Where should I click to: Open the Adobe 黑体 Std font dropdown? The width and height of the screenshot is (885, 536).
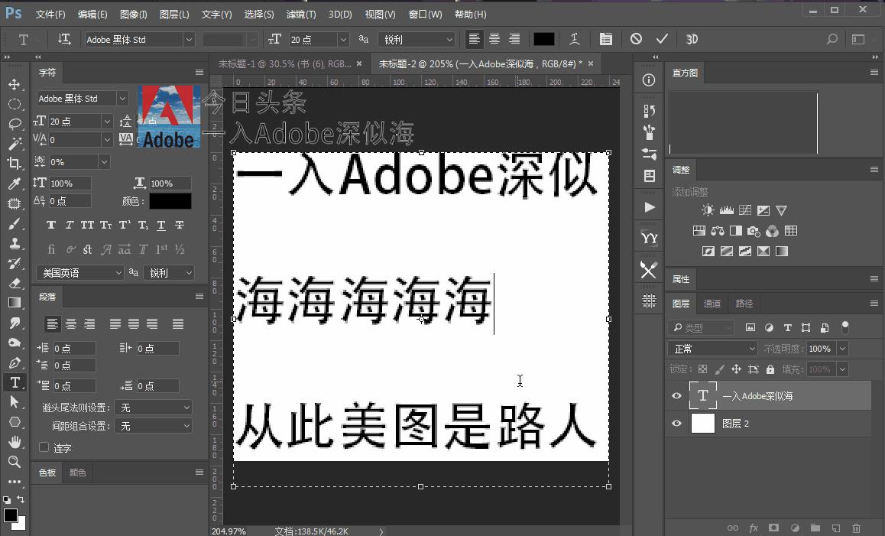click(138, 39)
